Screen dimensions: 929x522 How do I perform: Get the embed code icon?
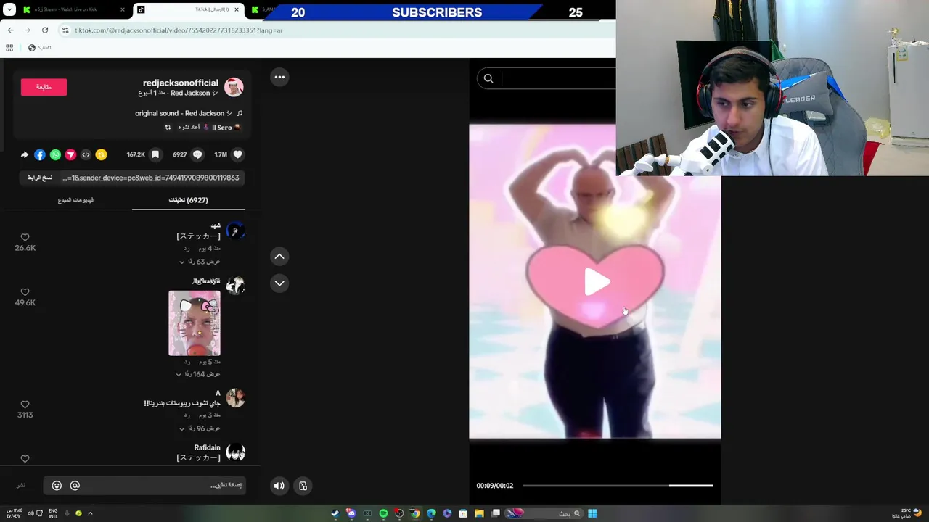point(86,154)
